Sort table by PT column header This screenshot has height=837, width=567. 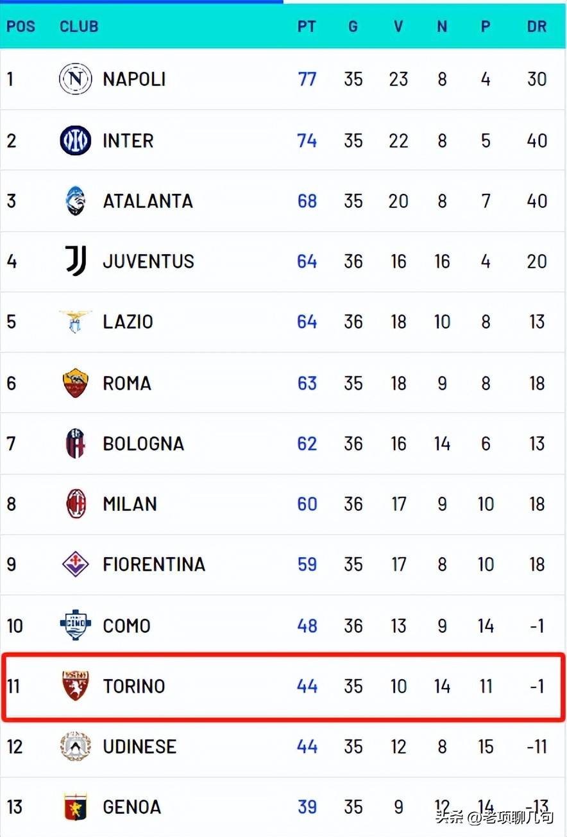pyautogui.click(x=307, y=26)
